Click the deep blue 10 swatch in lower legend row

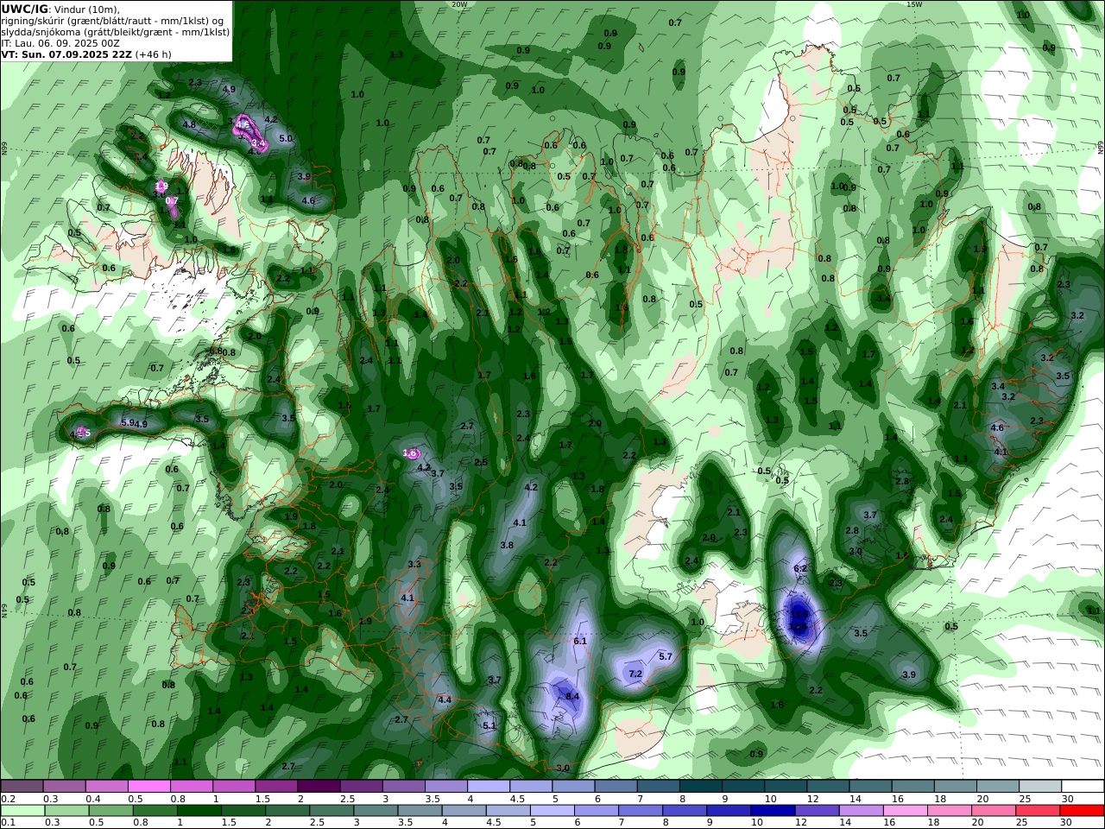click(773, 811)
